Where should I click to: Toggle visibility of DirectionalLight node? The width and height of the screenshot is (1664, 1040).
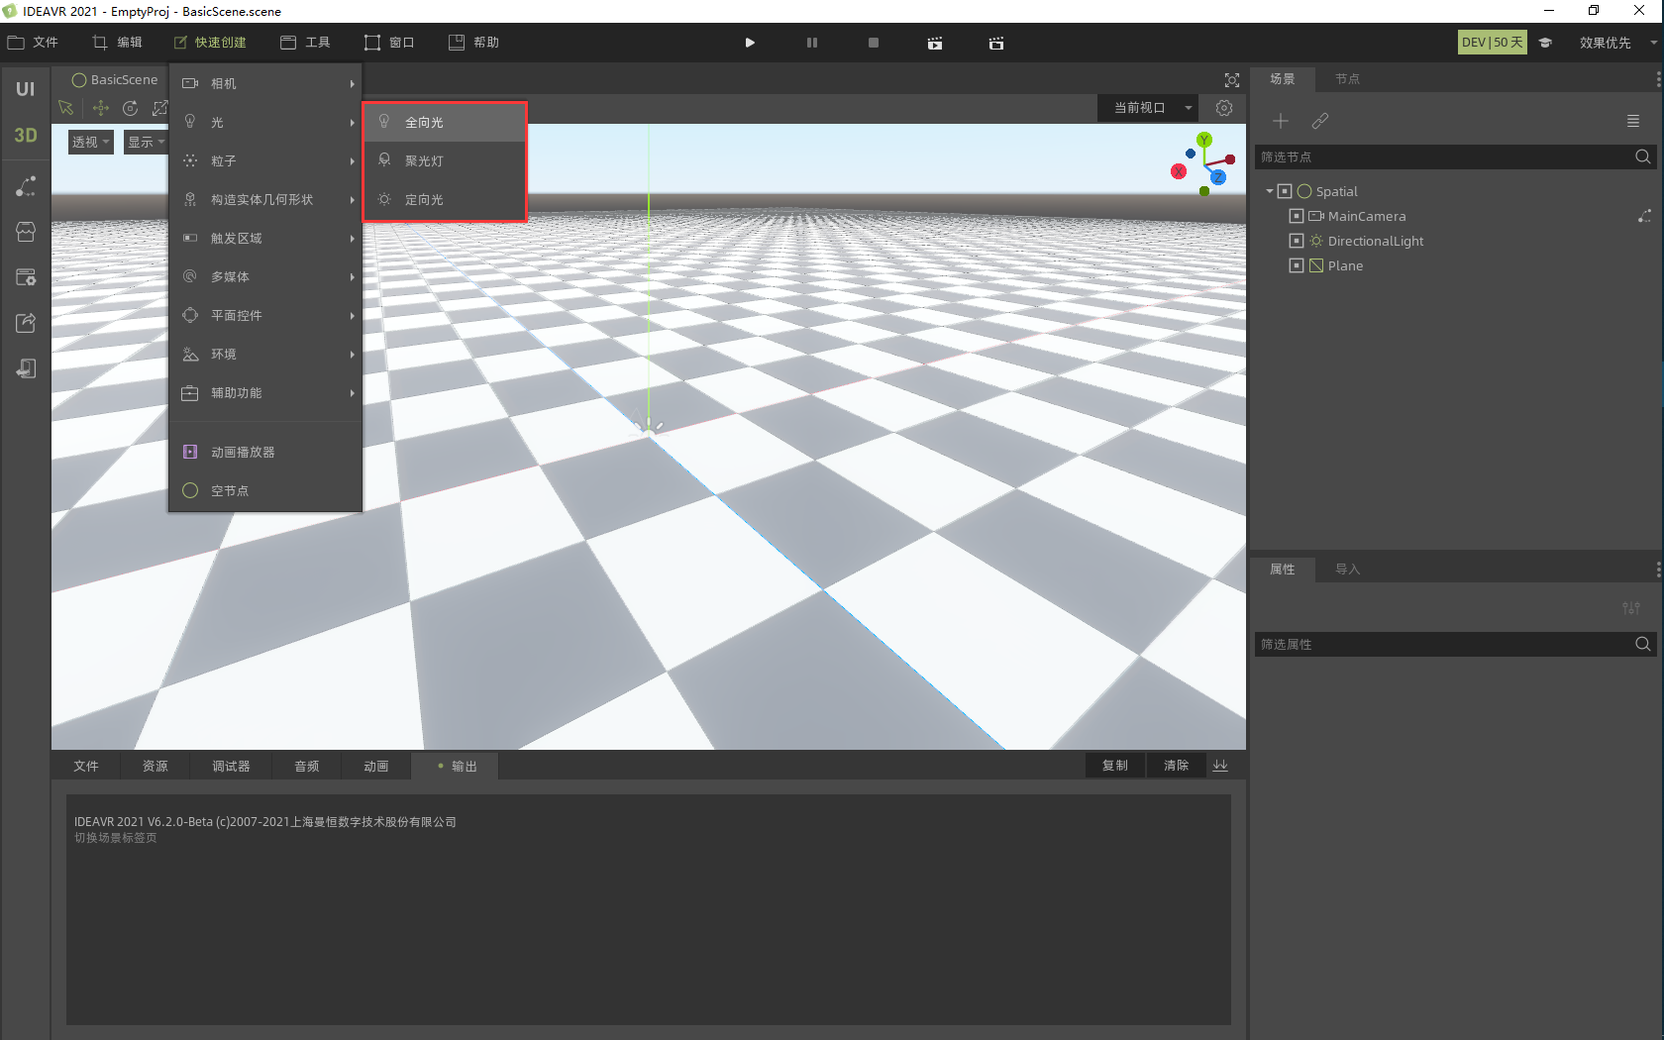pos(1296,241)
